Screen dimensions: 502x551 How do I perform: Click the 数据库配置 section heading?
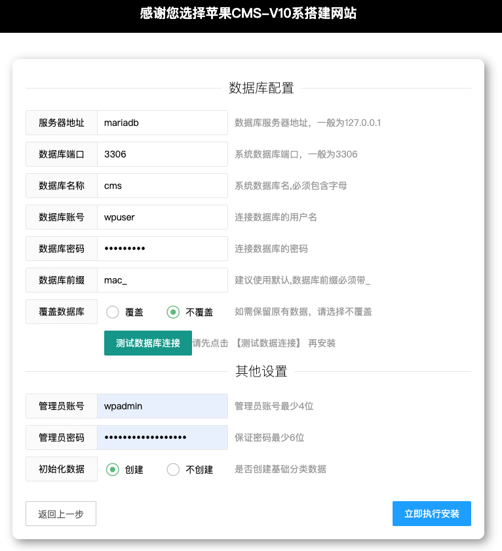(x=261, y=88)
